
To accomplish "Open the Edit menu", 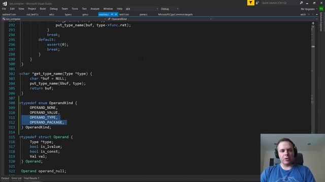I will tap(12, 9).
